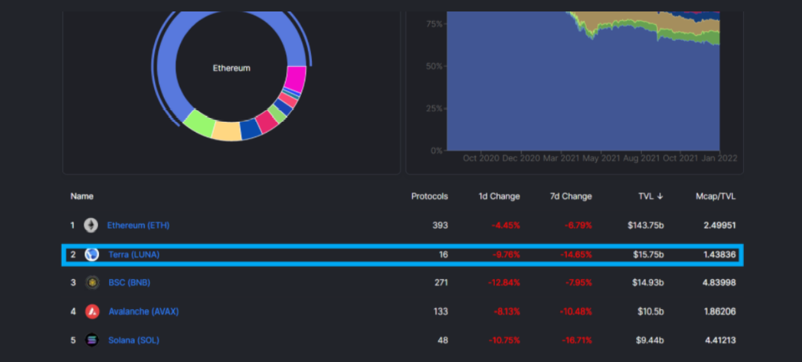802x362 pixels.
Task: Click Avalanche's TVL value $10.5b
Action: 650,312
